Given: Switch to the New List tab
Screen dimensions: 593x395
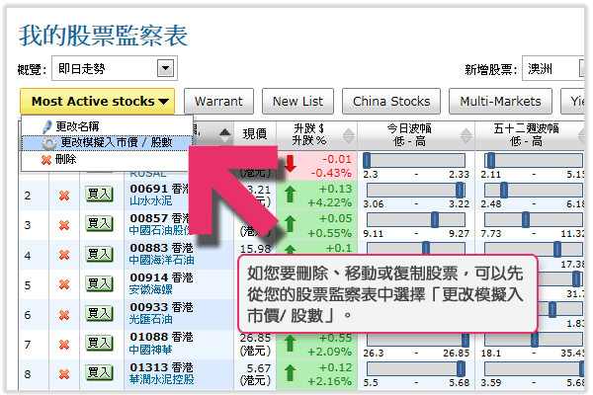Looking at the screenshot, I should tap(298, 102).
